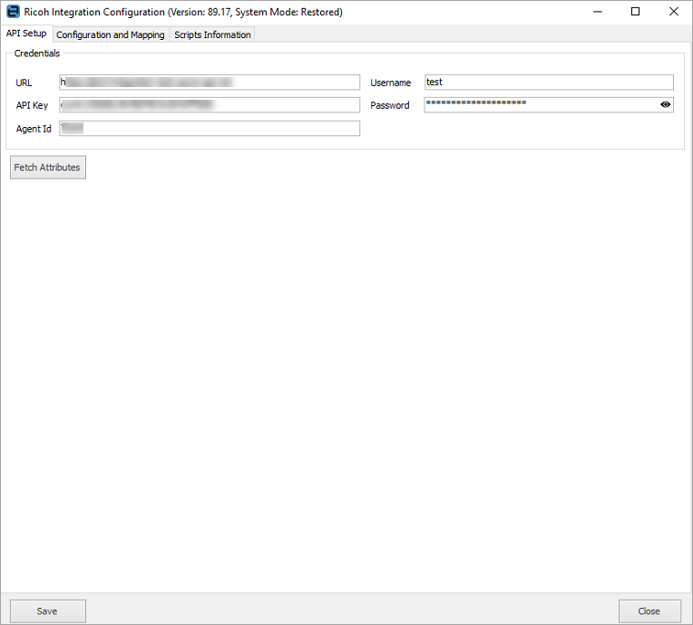Focus the API Key input field
Viewport: 693px width, 625px height.
(x=210, y=104)
